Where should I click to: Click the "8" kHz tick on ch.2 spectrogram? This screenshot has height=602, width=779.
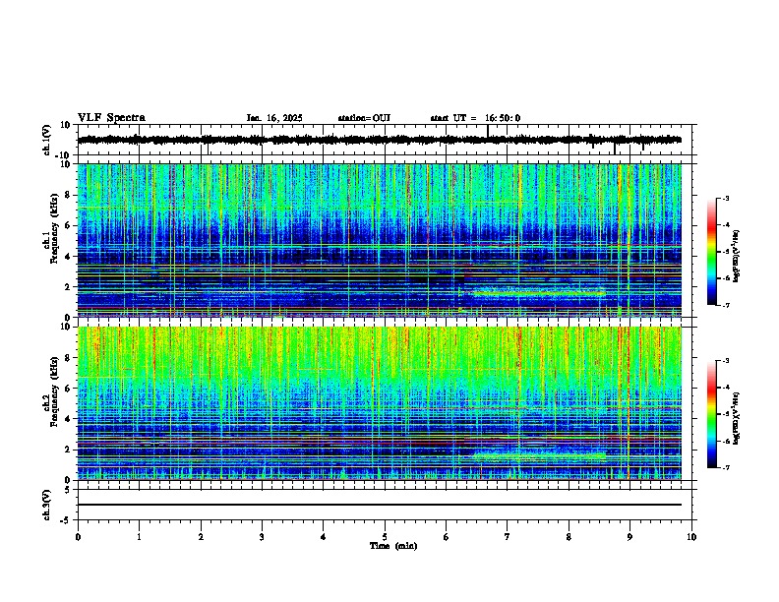(x=68, y=358)
